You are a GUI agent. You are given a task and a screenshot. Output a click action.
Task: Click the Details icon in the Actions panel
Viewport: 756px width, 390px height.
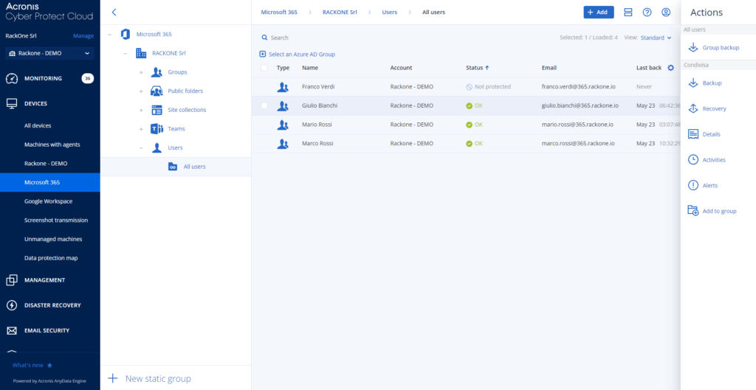tap(693, 134)
